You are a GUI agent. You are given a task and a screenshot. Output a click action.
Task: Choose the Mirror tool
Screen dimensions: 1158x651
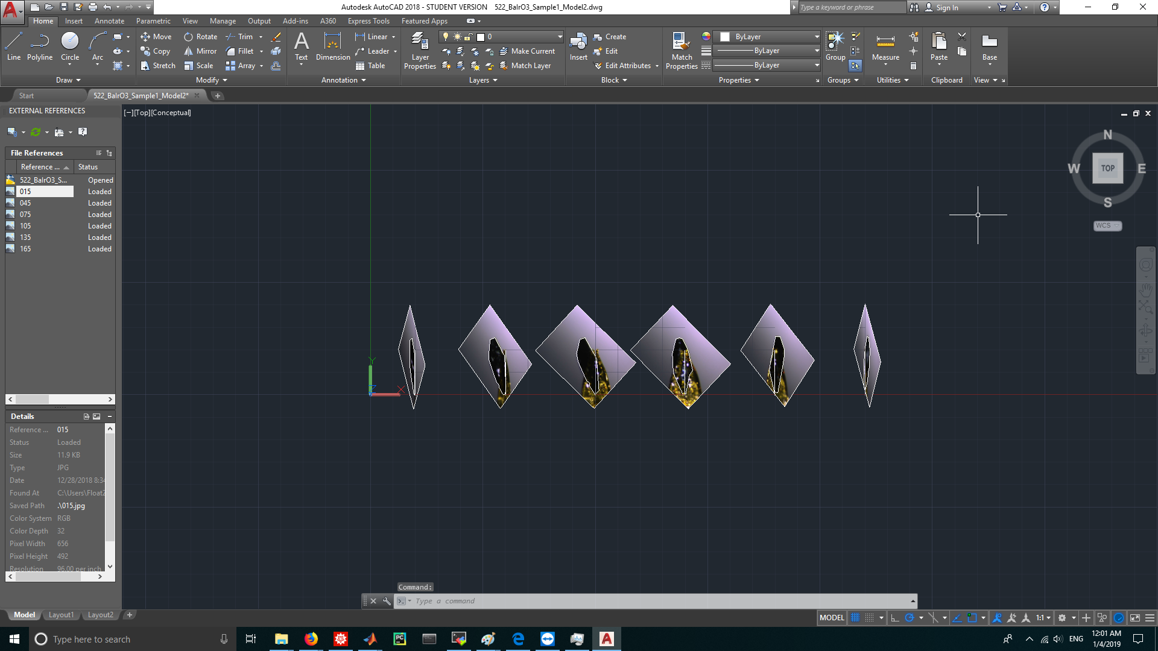[200, 51]
